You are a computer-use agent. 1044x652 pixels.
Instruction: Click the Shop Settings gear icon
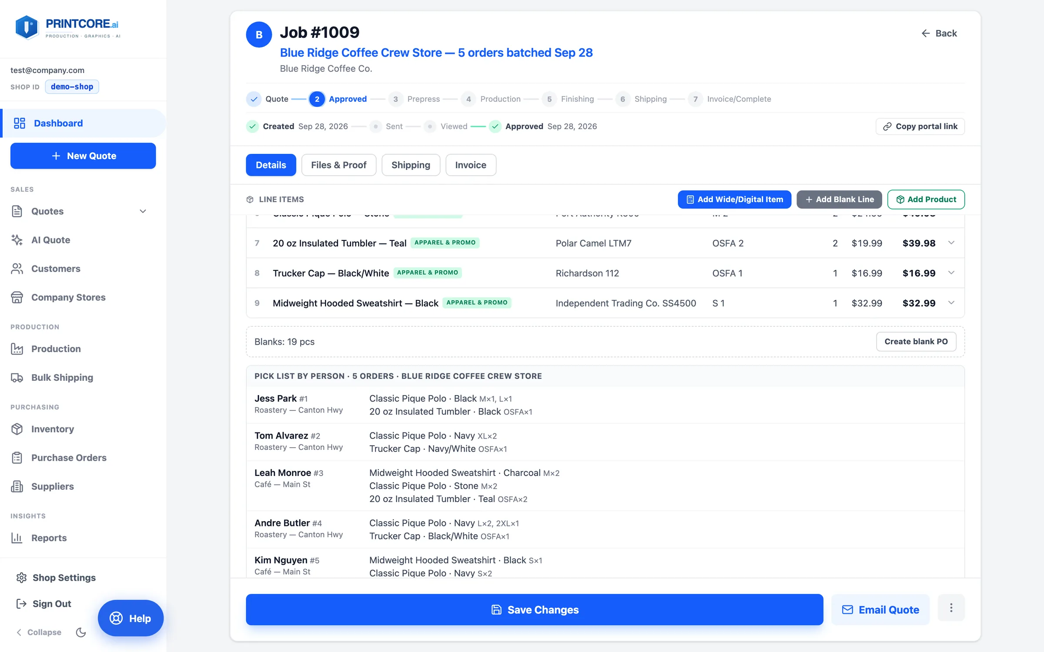(22, 578)
